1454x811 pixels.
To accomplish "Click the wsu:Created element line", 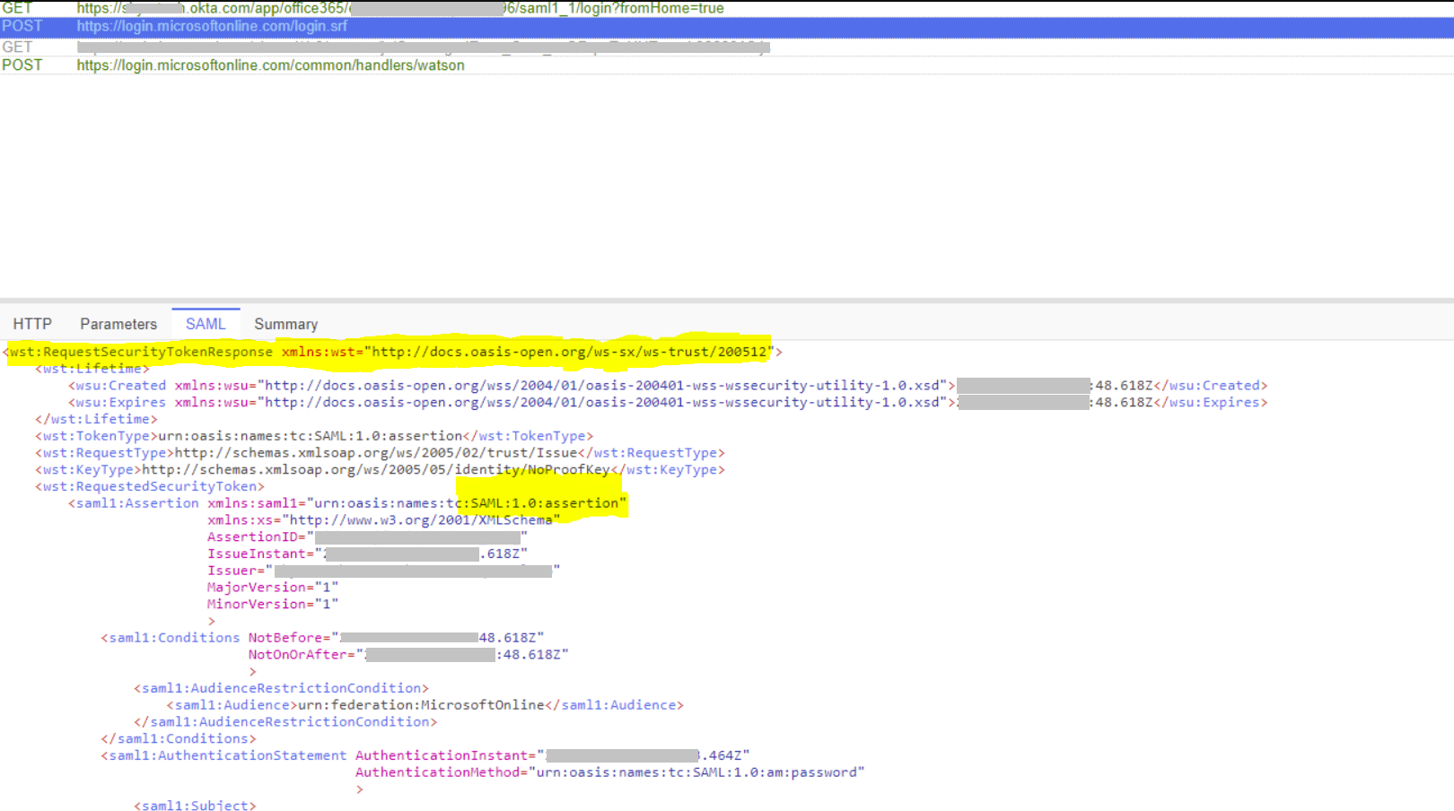I will point(668,386).
